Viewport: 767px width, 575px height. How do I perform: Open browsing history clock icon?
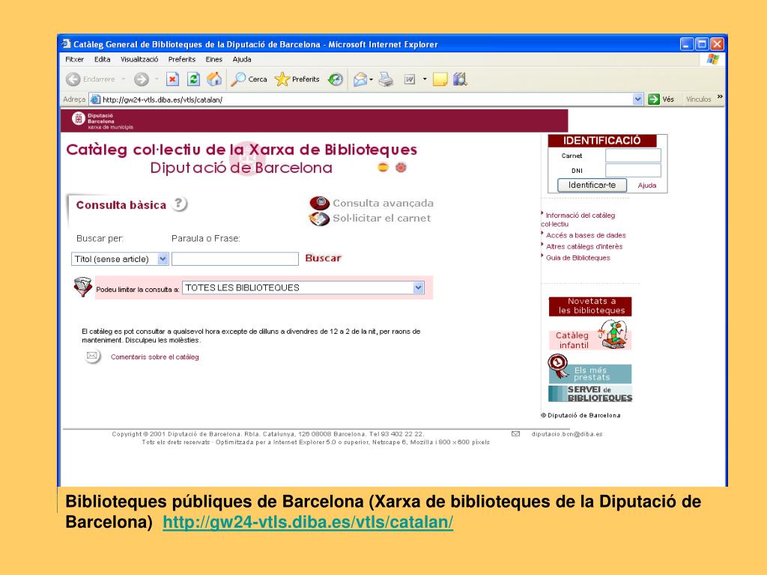coord(335,79)
